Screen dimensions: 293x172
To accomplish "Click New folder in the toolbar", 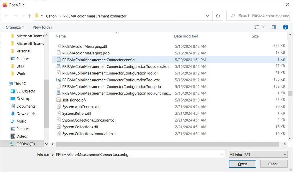I will (43, 27).
